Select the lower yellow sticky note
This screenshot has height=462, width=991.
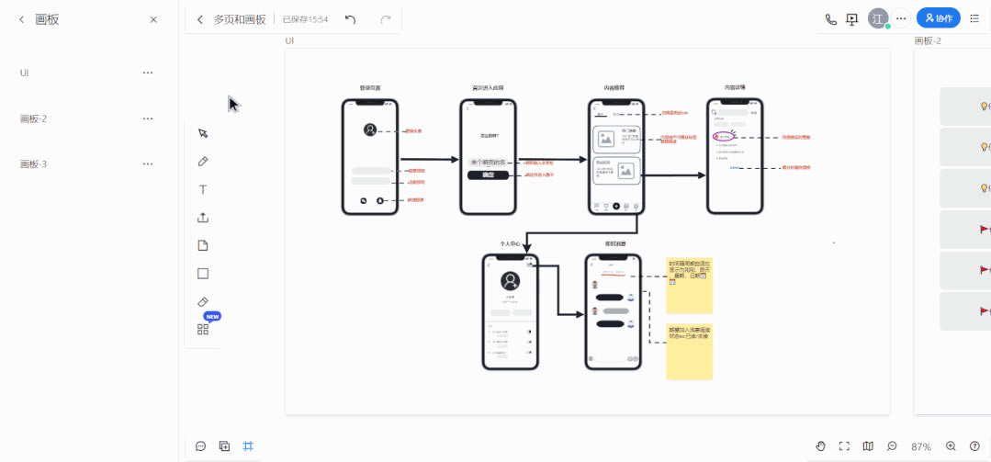(x=690, y=352)
